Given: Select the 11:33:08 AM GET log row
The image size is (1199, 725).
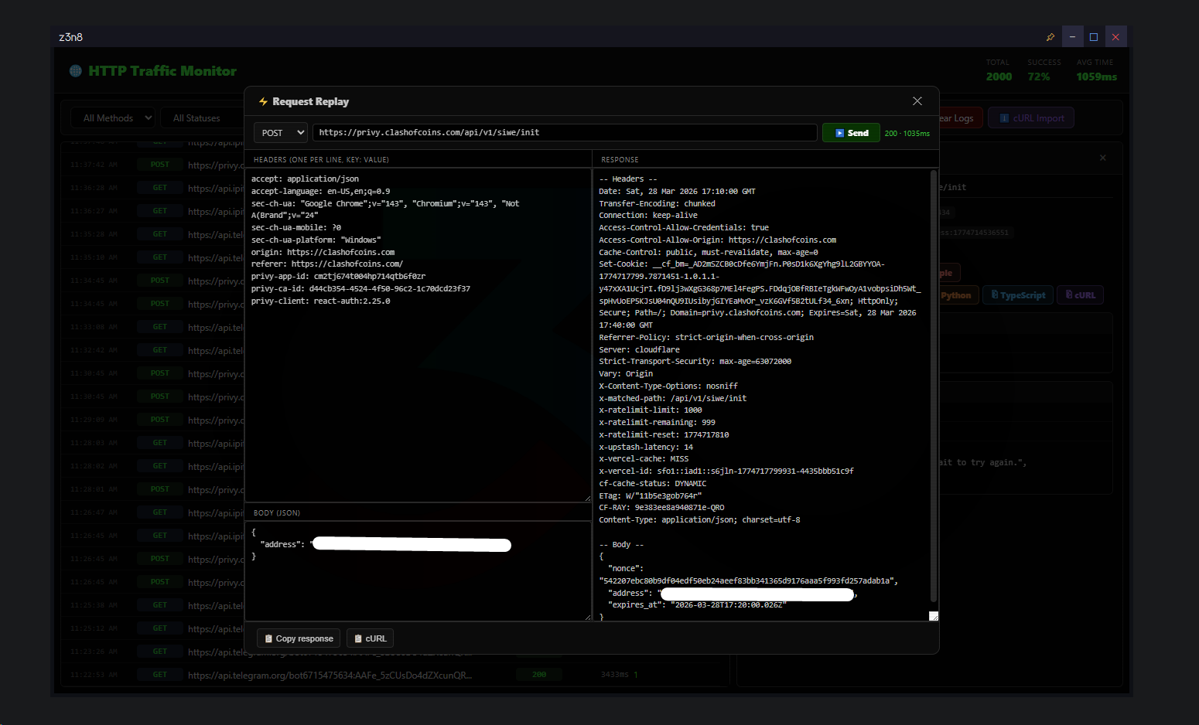Looking at the screenshot, I should coord(153,327).
